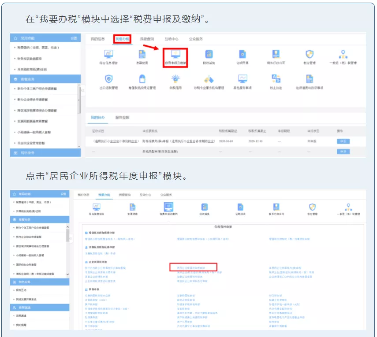The width and height of the screenshot is (377, 337).
Task: Select the red-boxed 我要办税 tab
Action: [x=122, y=39]
